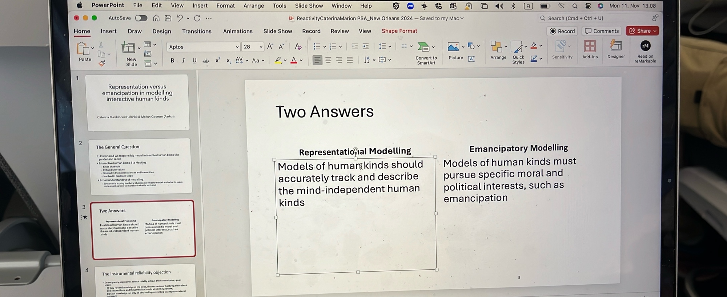Click the Undo arrow icon
Viewport: 727px width, 297px height.
tap(180, 18)
